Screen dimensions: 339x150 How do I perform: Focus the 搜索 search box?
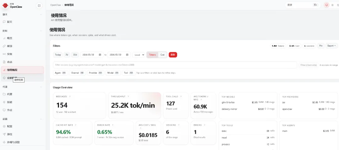coord(303,5)
